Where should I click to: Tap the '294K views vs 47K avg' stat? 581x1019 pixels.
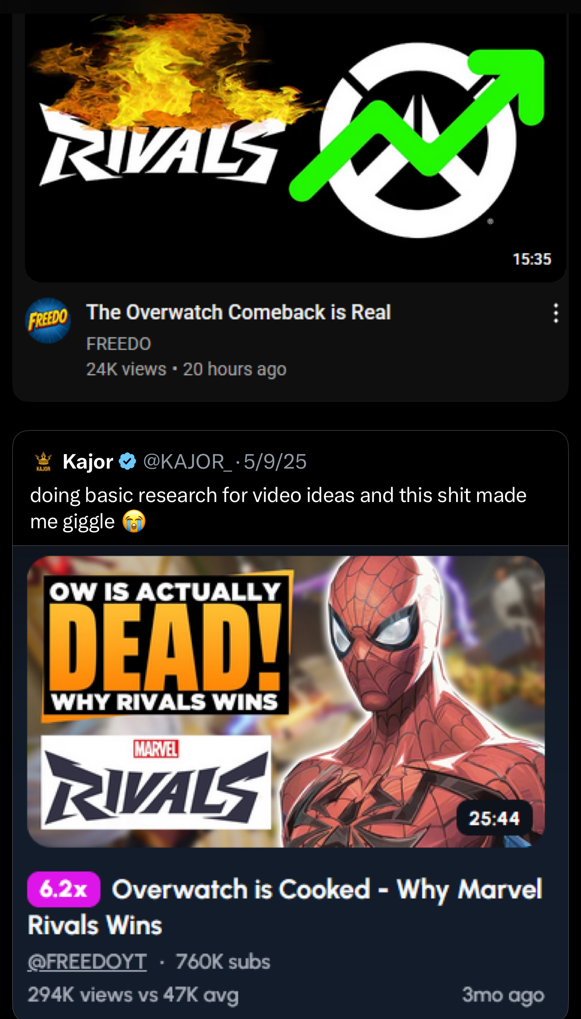point(133,995)
